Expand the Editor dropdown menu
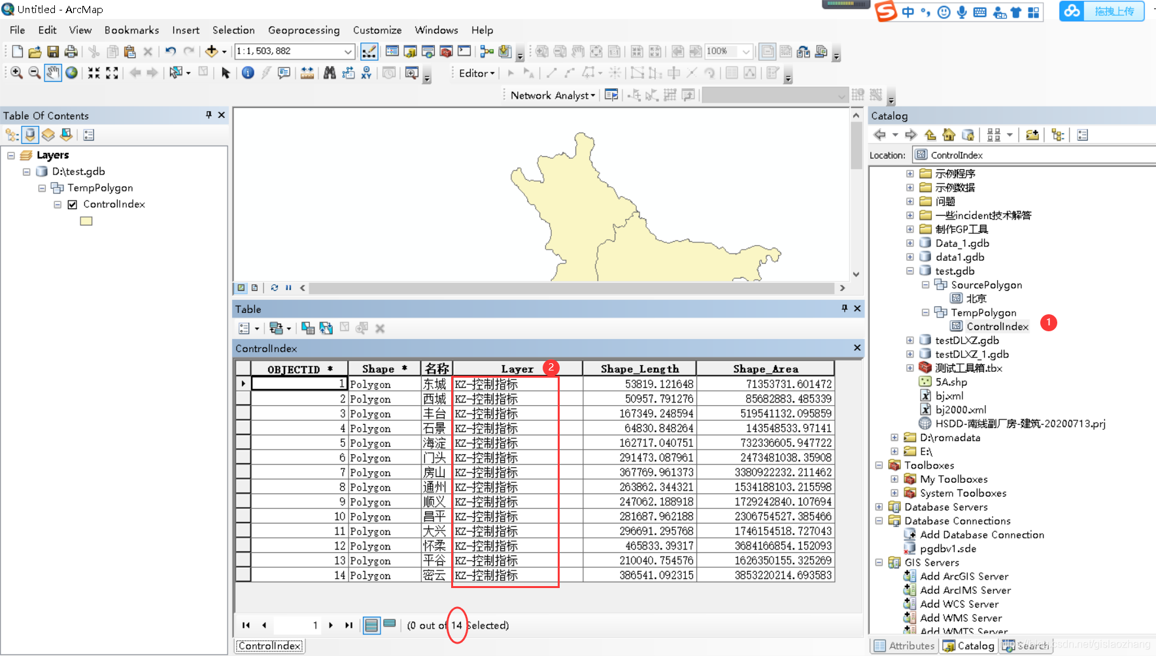This screenshot has height=656, width=1156. point(477,73)
